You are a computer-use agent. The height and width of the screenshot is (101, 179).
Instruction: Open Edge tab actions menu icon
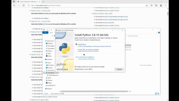tap(14, 2)
